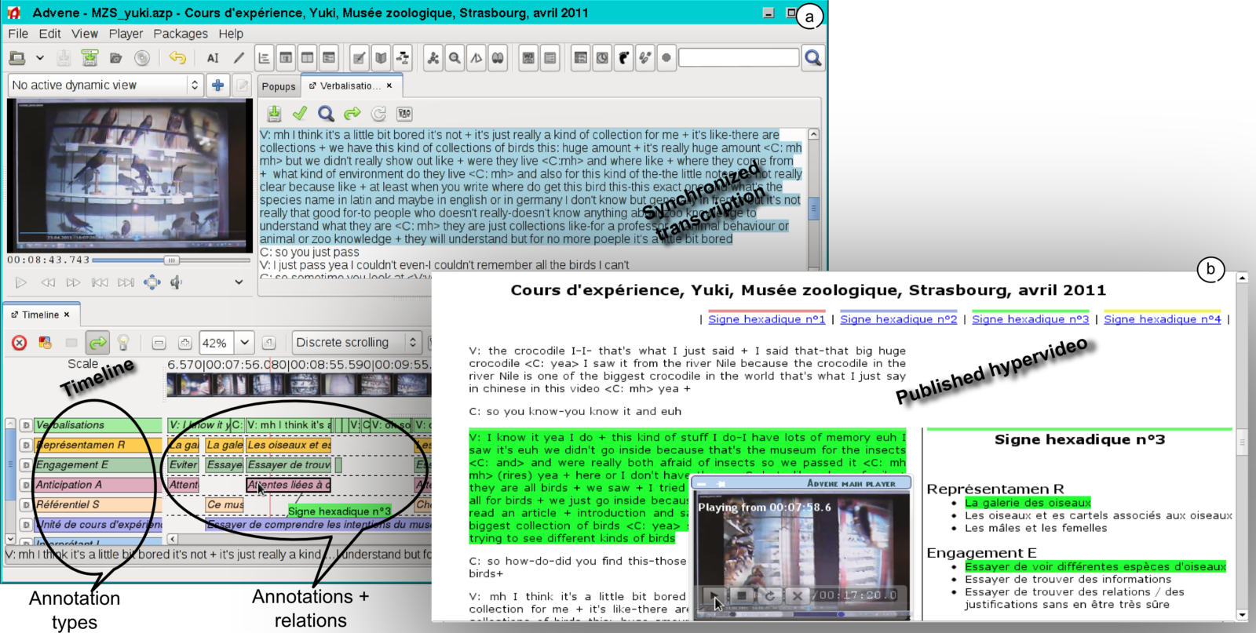Click the grey refresh icon in transcription toolbar

(378, 114)
